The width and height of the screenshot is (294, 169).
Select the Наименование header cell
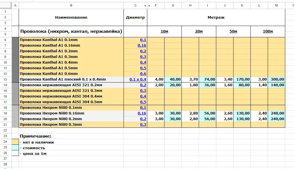(x=71, y=17)
